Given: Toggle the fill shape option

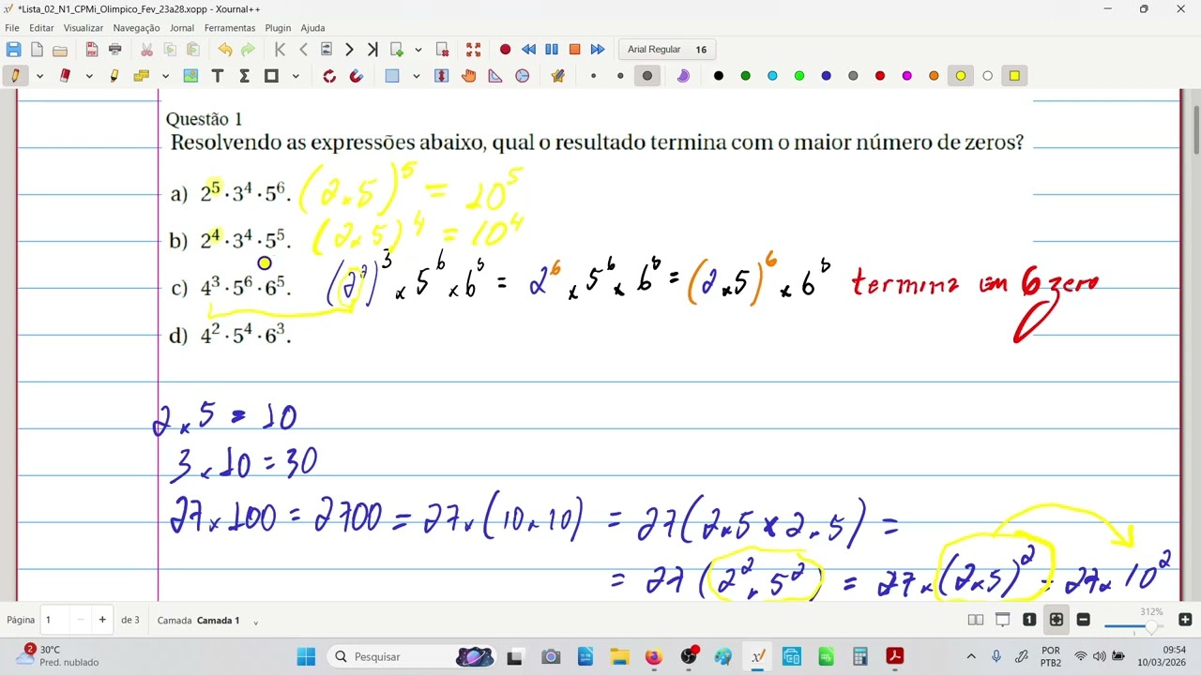Looking at the screenshot, I should pos(683,76).
